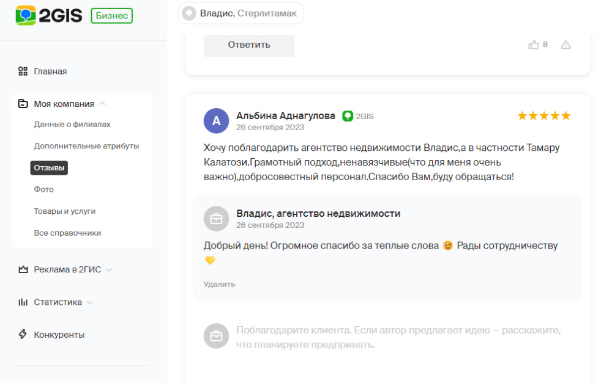Open Все справочники
Screen dimensions: 612x383
click(67, 233)
